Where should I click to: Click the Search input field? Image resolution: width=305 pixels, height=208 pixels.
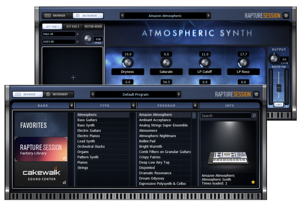point(226,115)
